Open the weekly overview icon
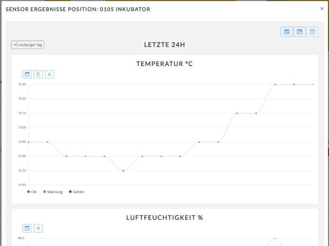This screenshot has width=329, height=246. (299, 32)
